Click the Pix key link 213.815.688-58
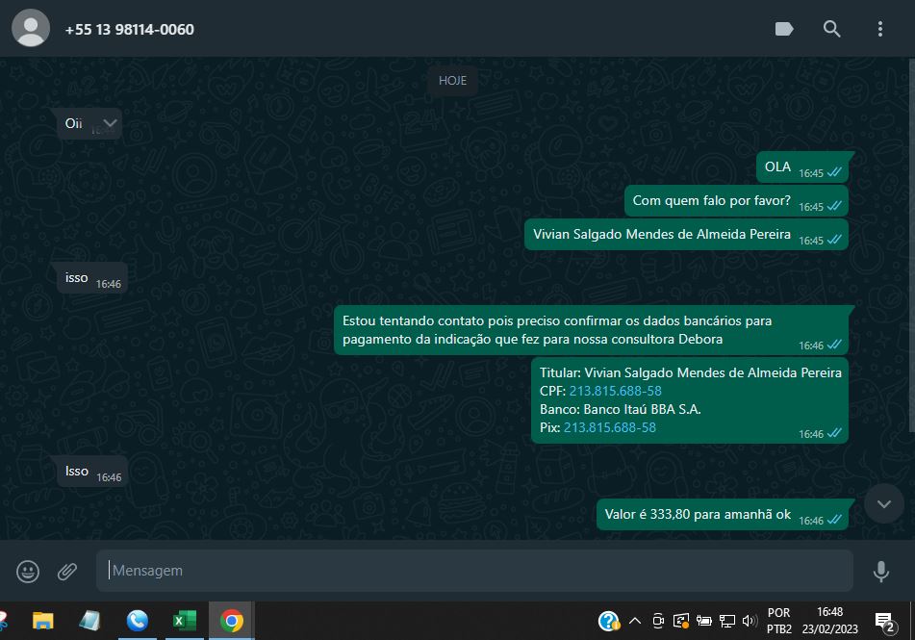 pos(609,427)
